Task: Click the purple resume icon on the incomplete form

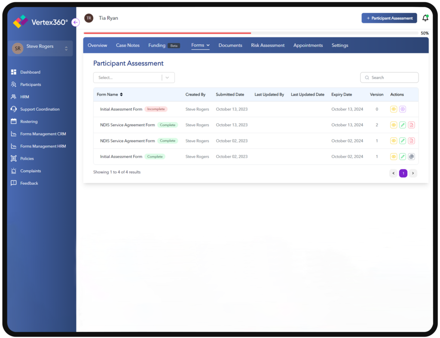Action: tap(402, 109)
